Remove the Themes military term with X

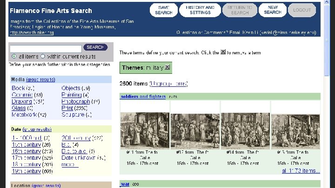click(x=167, y=67)
